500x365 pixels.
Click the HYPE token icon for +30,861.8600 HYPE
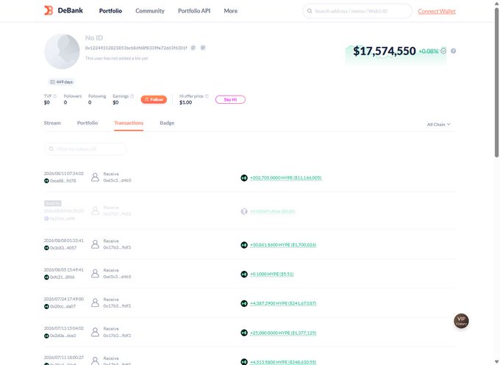(x=244, y=245)
